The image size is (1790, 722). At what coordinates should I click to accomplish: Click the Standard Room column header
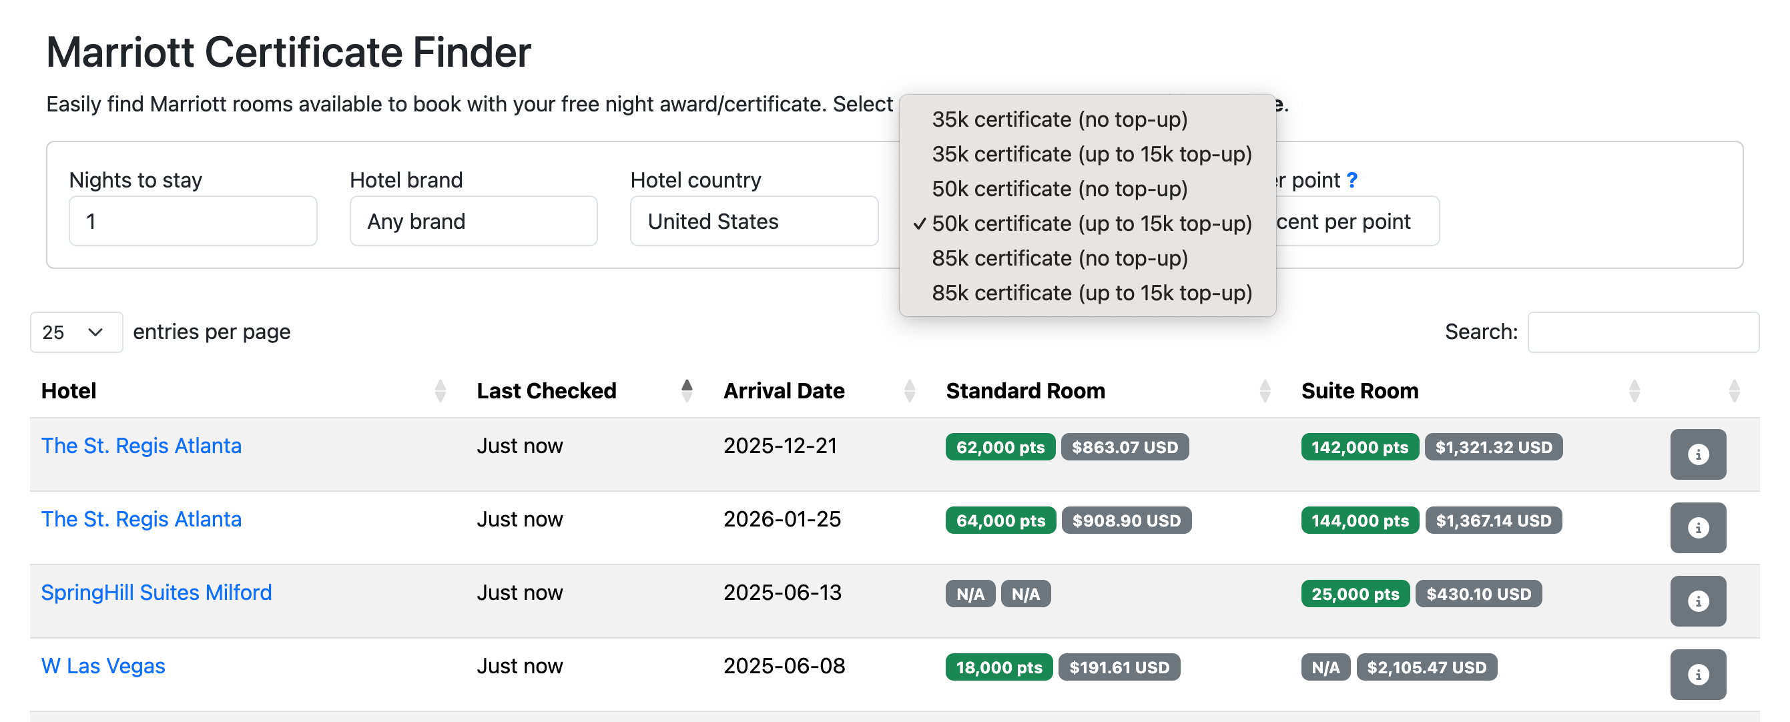click(1025, 390)
